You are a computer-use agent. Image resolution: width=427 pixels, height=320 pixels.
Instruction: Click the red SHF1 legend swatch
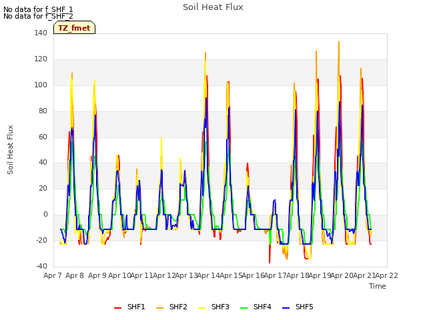(x=117, y=308)
